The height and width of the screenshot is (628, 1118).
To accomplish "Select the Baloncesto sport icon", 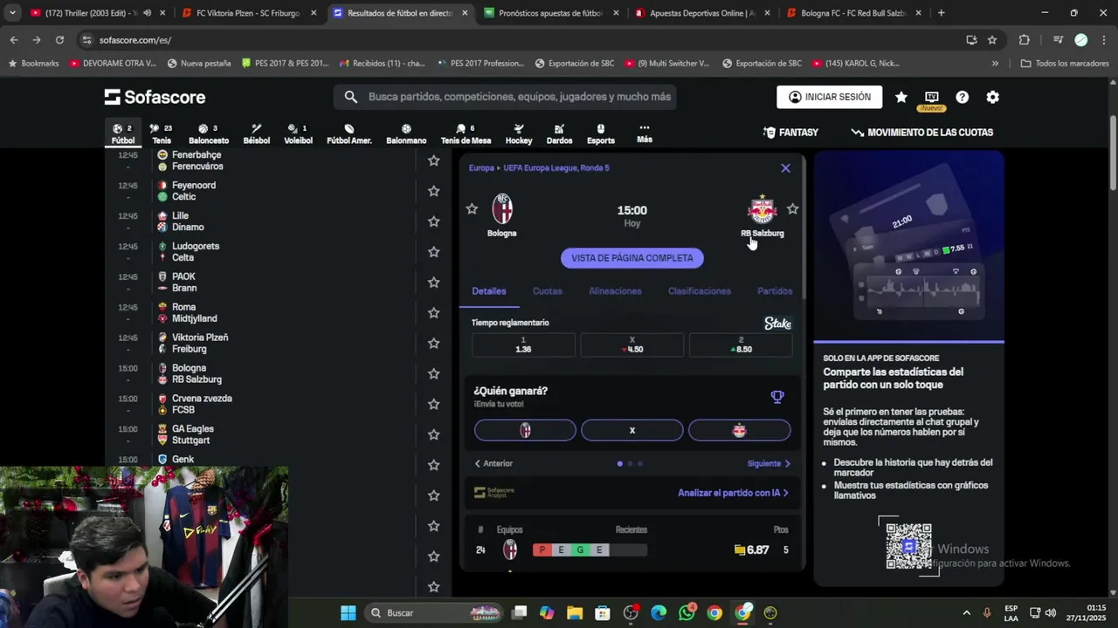I will tap(209, 133).
